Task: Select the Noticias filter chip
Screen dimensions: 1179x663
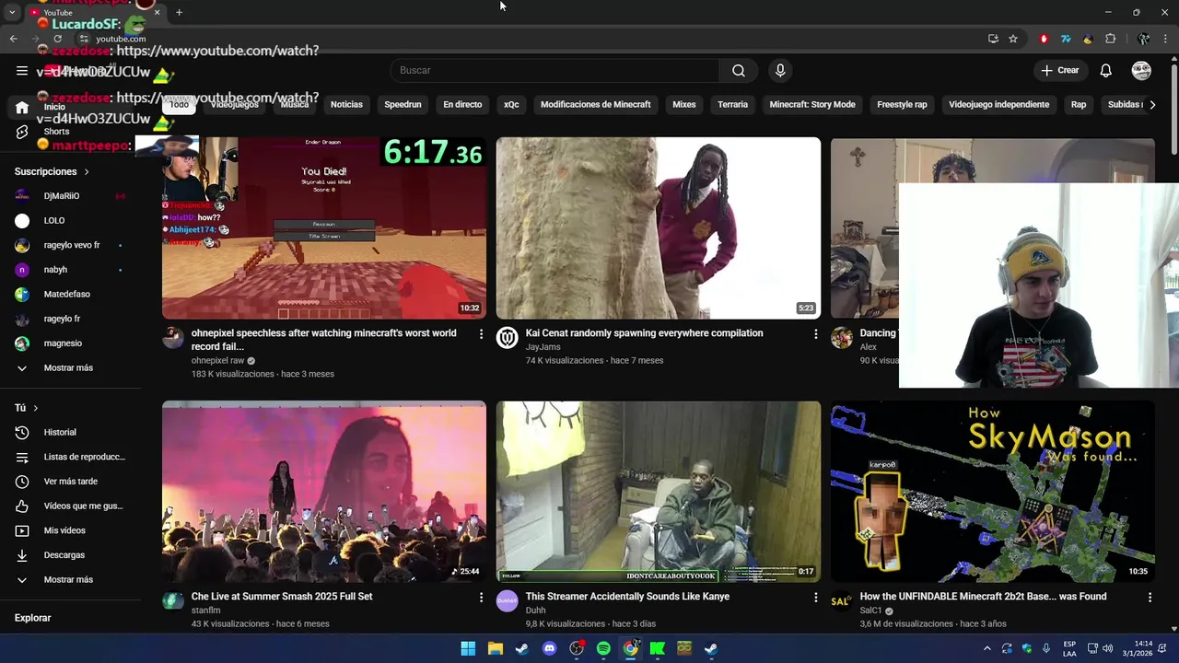Action: click(346, 104)
